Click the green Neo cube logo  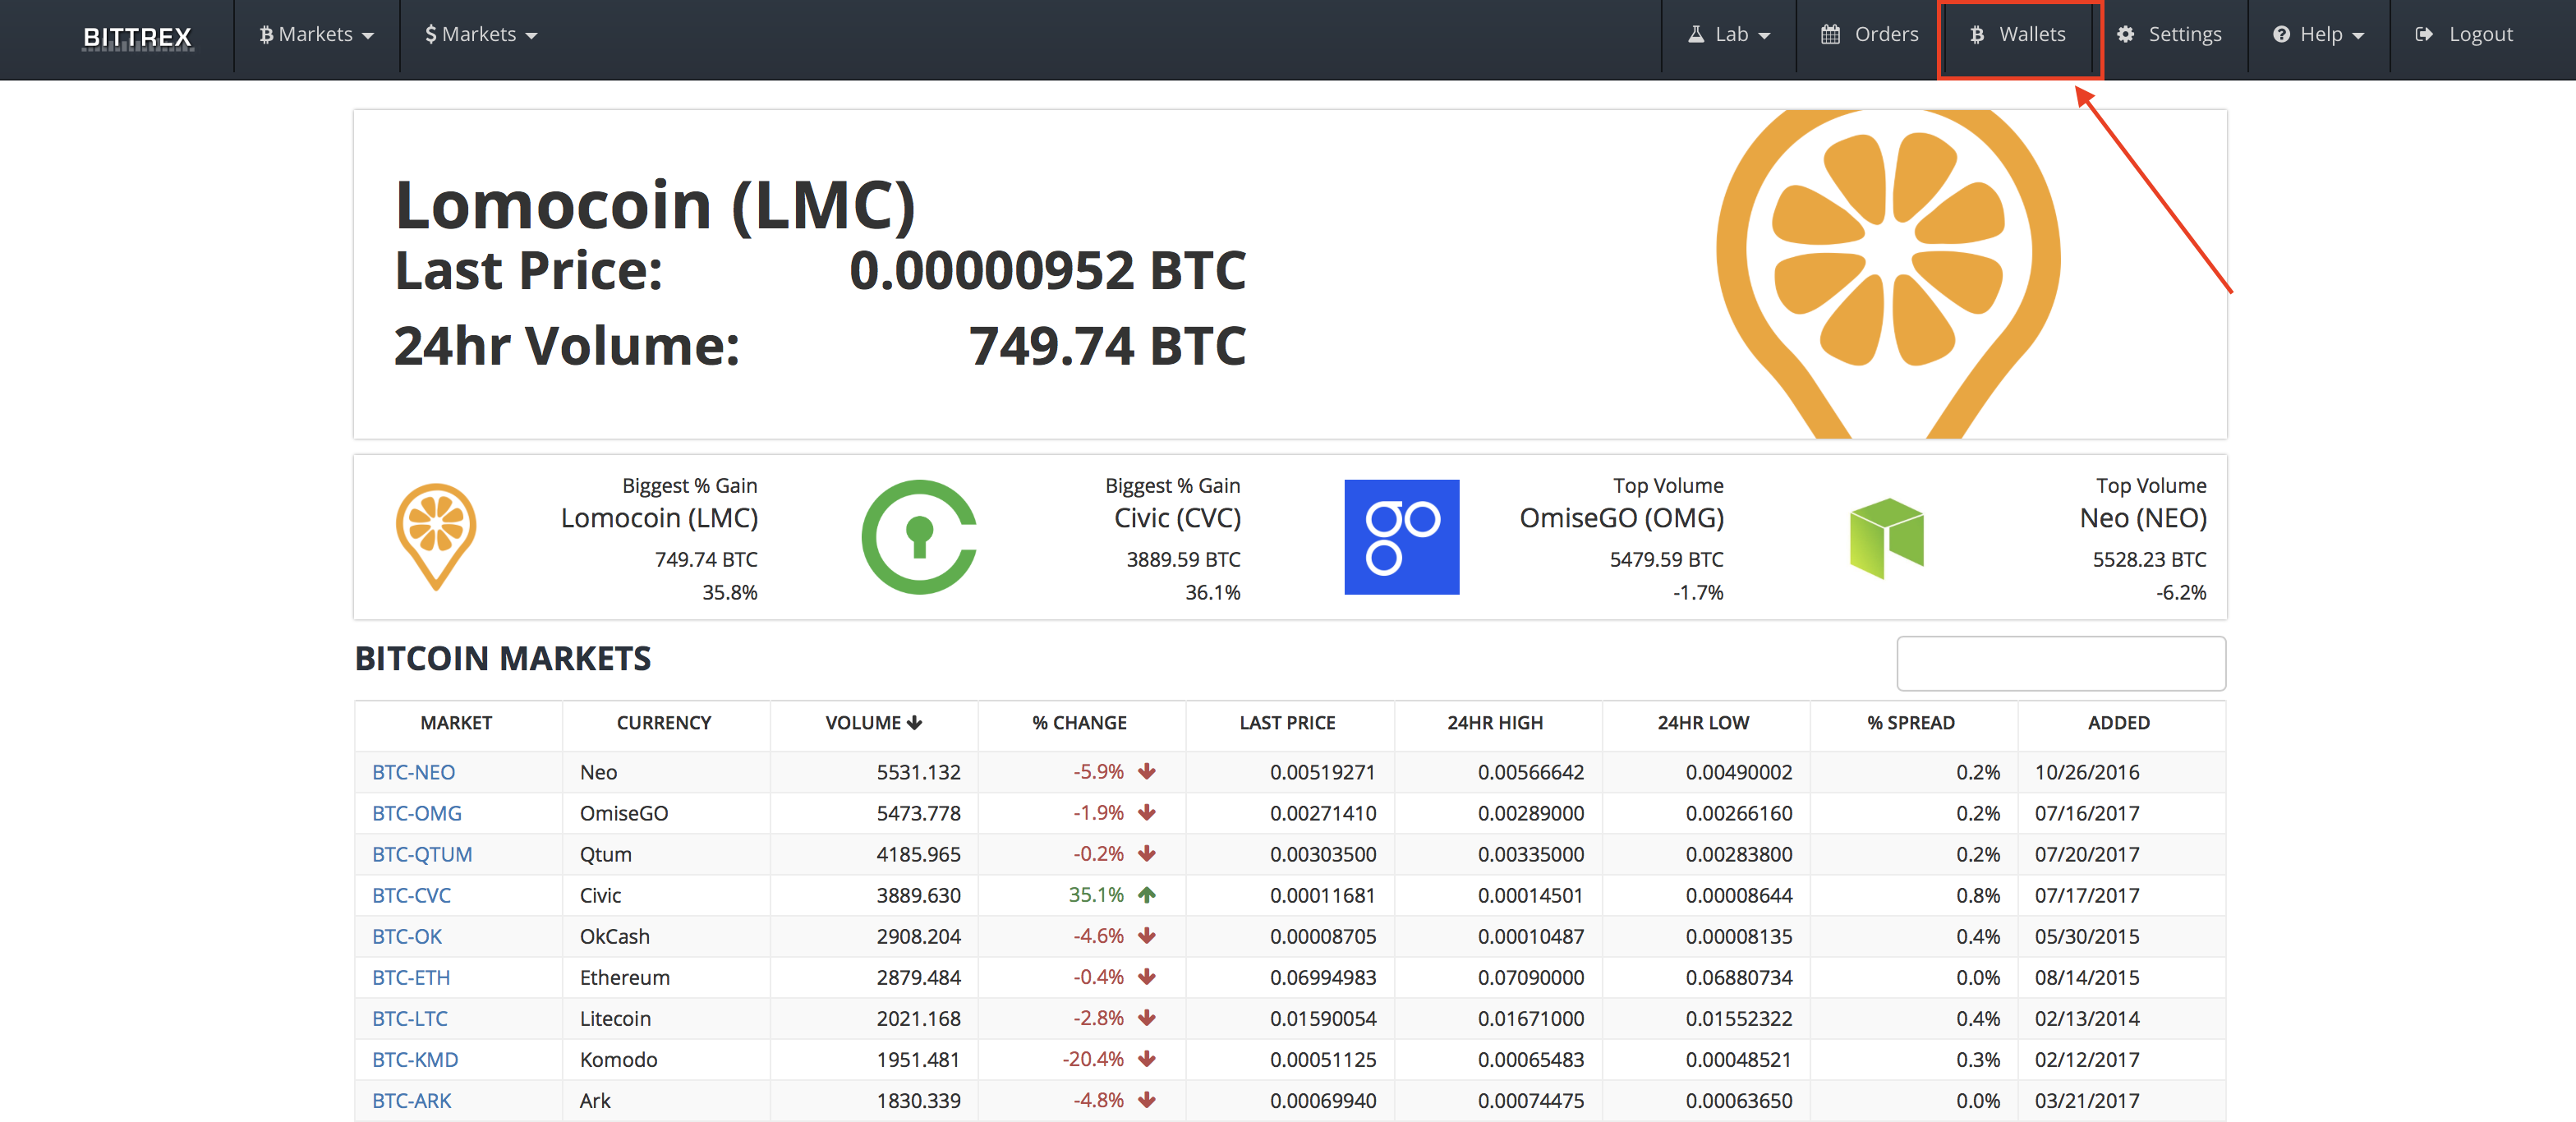[x=1886, y=537]
